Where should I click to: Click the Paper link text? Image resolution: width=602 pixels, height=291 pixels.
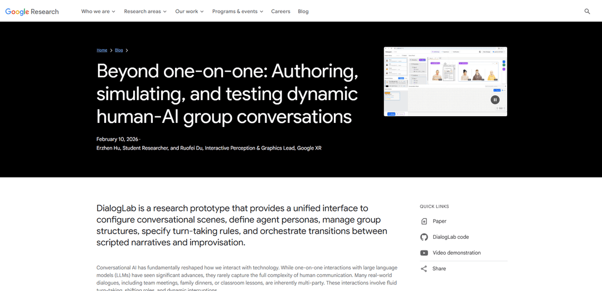click(x=439, y=221)
